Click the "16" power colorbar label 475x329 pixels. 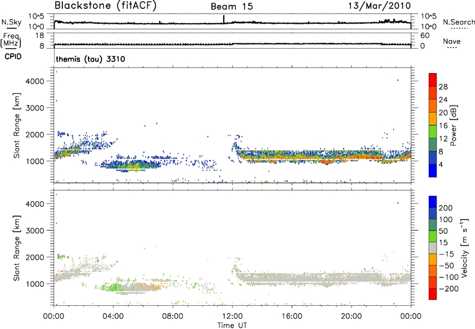pos(443,126)
